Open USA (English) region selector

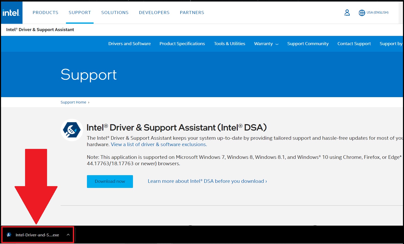(x=377, y=12)
